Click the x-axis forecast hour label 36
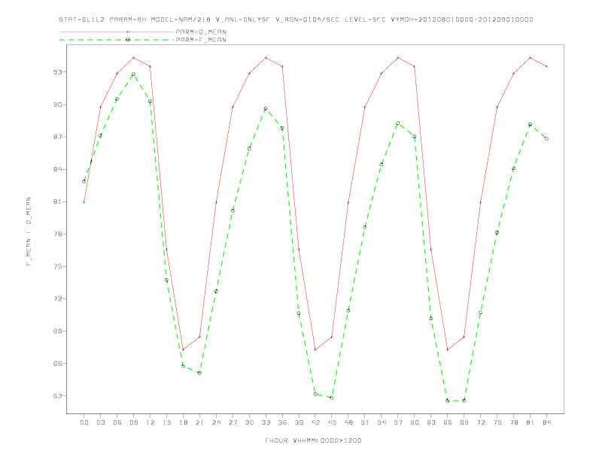Viewport: 596px width, 460px height. (282, 422)
